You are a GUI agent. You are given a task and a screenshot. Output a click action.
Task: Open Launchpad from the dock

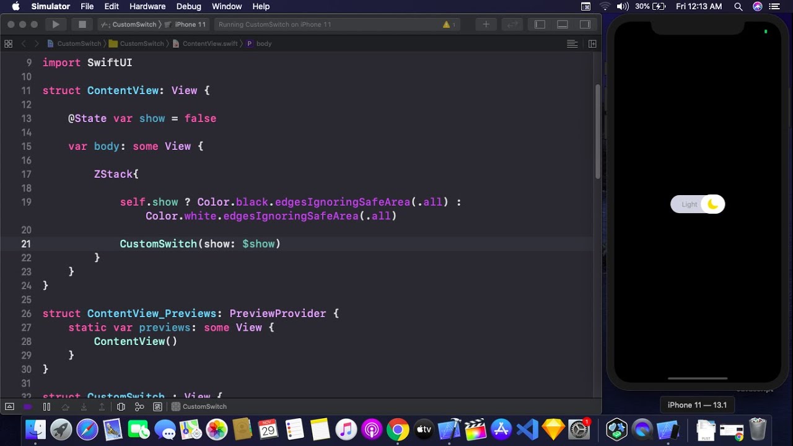(x=61, y=429)
